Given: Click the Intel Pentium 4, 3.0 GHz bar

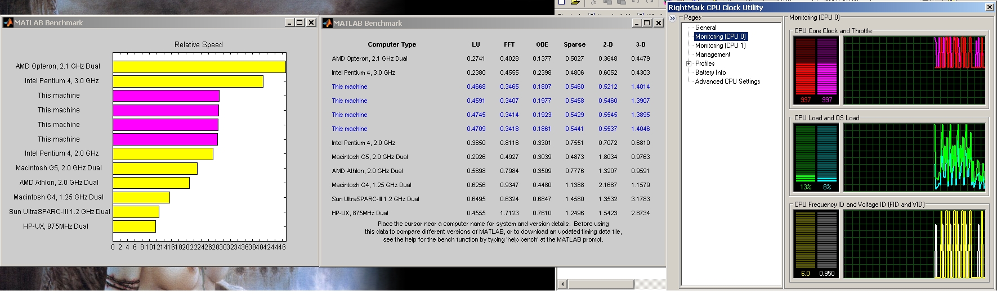Looking at the screenshot, I should click(x=188, y=81).
